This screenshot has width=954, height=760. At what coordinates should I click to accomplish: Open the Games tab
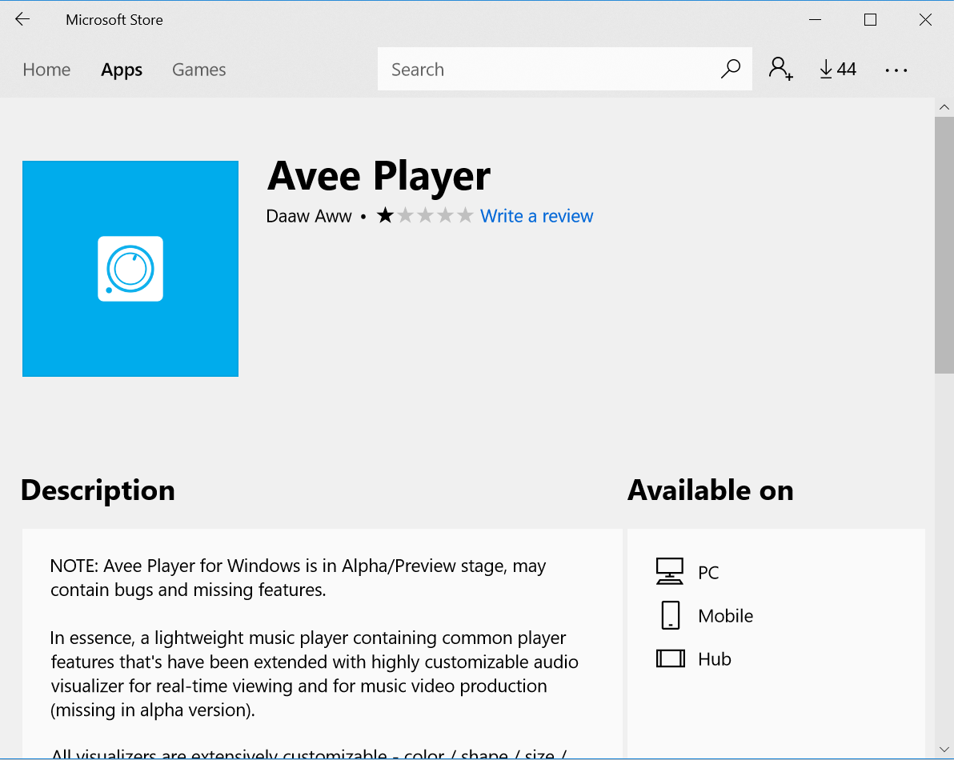pyautogui.click(x=198, y=70)
